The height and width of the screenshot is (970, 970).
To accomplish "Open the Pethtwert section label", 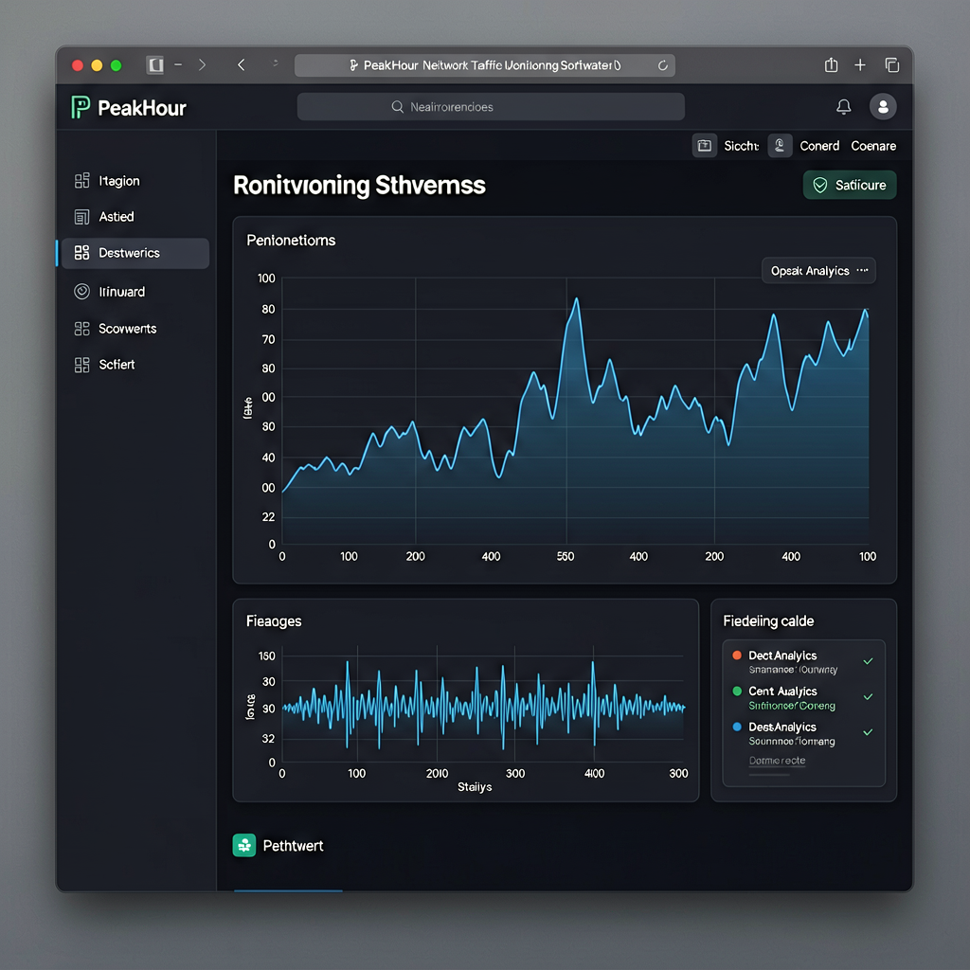I will tap(293, 846).
